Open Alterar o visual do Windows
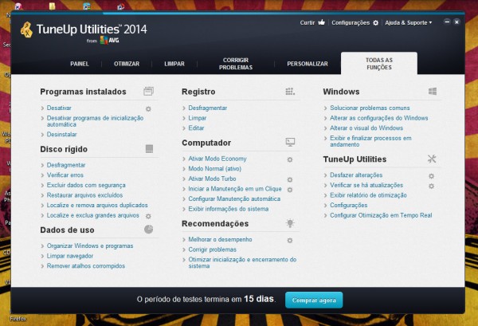The image size is (478, 326). (x=366, y=128)
